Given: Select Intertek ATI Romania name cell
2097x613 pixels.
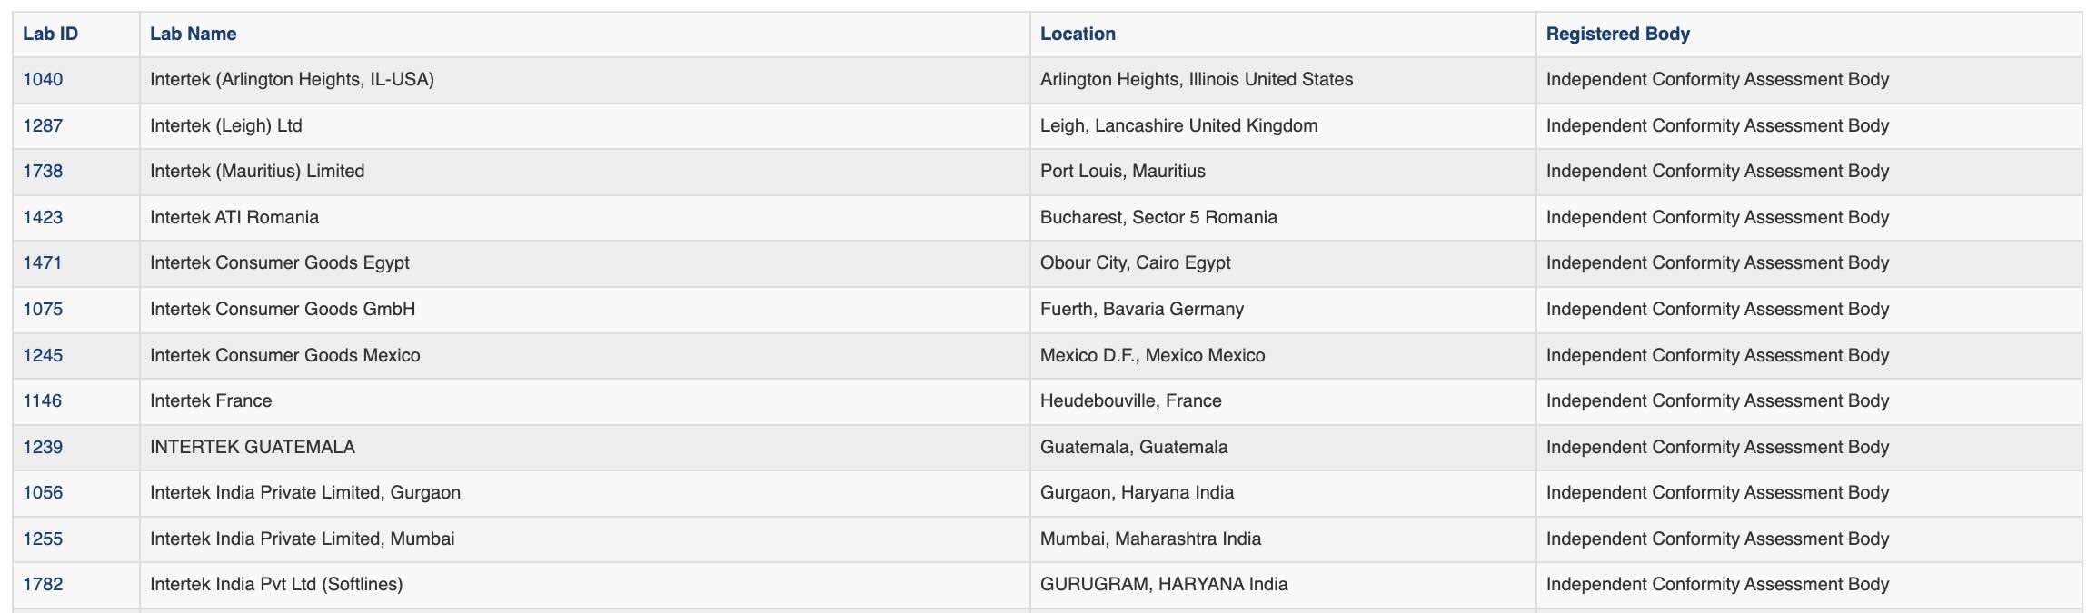Looking at the screenshot, I should point(585,218).
